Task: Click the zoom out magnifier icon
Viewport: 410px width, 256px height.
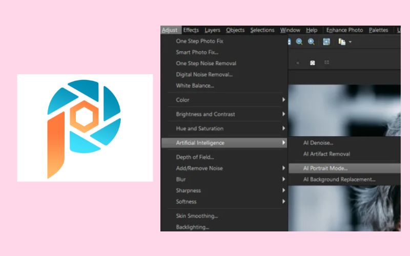Action: click(299, 41)
